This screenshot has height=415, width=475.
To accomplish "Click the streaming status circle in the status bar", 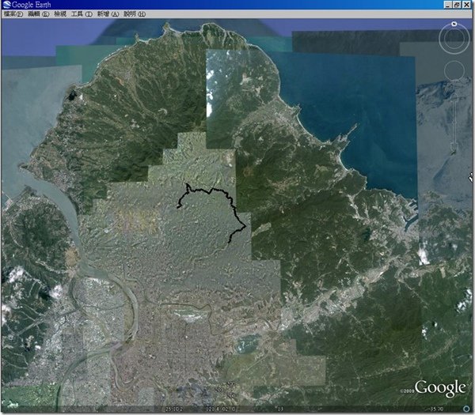I will coord(466,409).
